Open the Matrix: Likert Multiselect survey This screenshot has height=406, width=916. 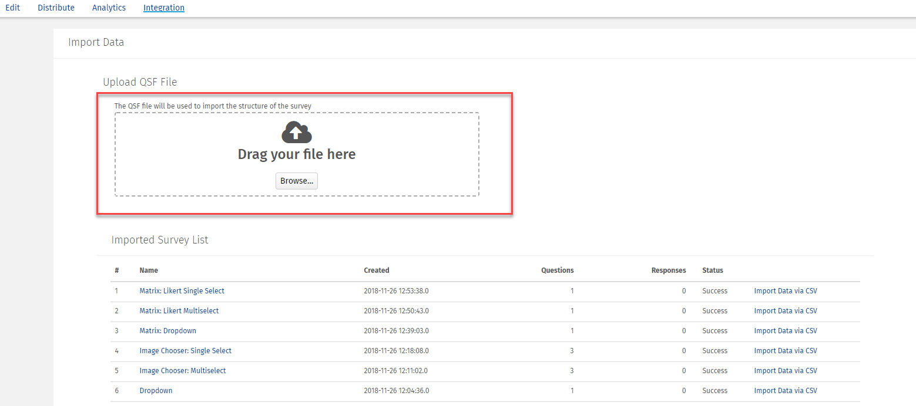click(x=179, y=310)
